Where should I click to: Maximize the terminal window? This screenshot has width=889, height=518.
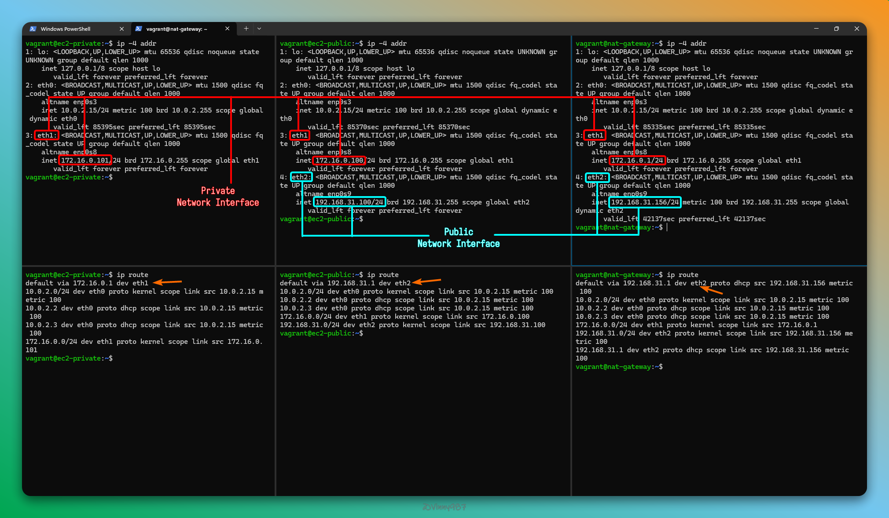coord(836,29)
